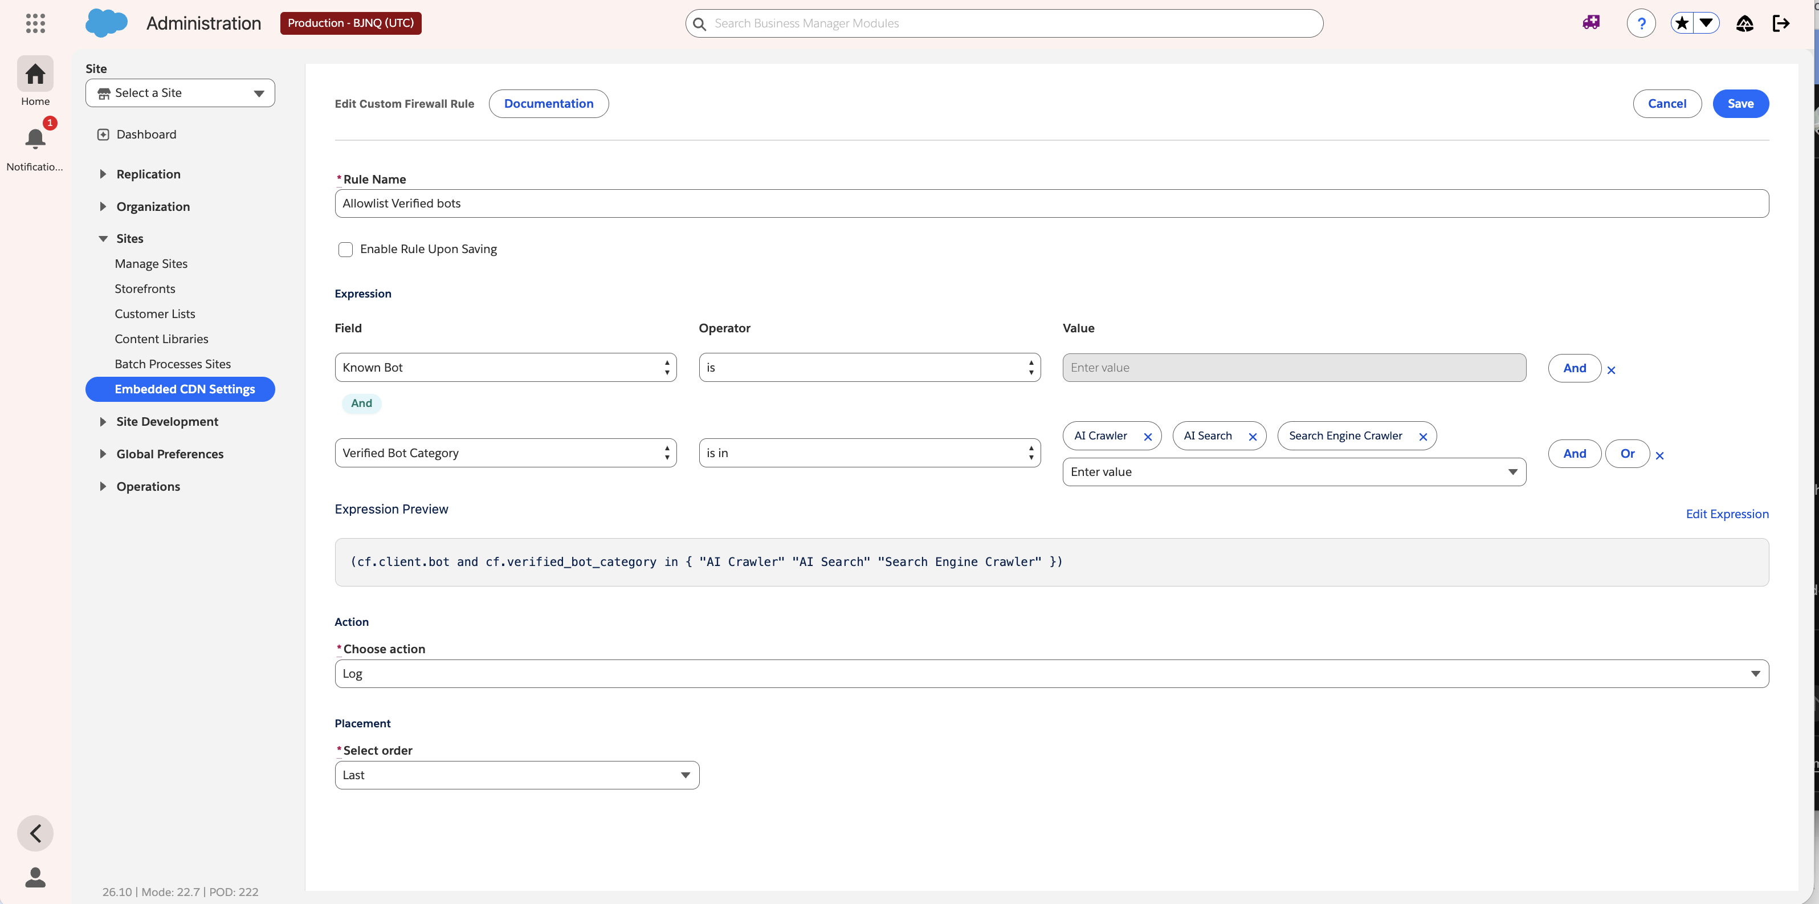This screenshot has height=904, width=1819.
Task: Click the Salesforce cloud logo
Action: coord(106,23)
